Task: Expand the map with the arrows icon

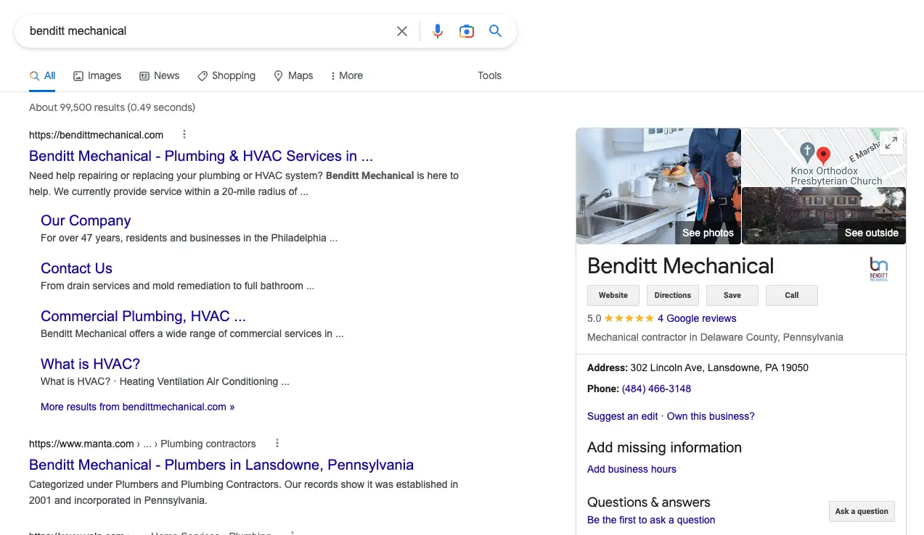Action: 891,143
